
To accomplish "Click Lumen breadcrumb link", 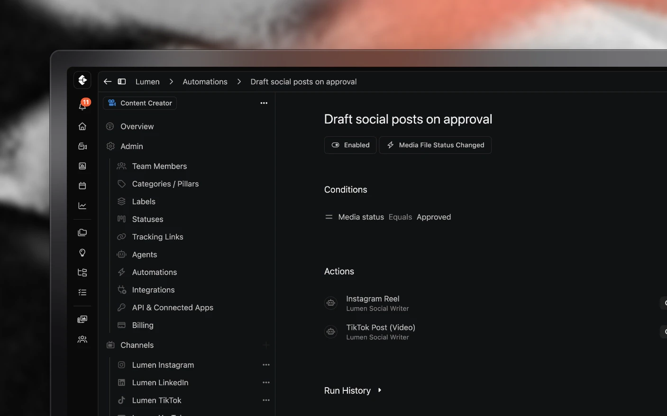I will tap(147, 82).
